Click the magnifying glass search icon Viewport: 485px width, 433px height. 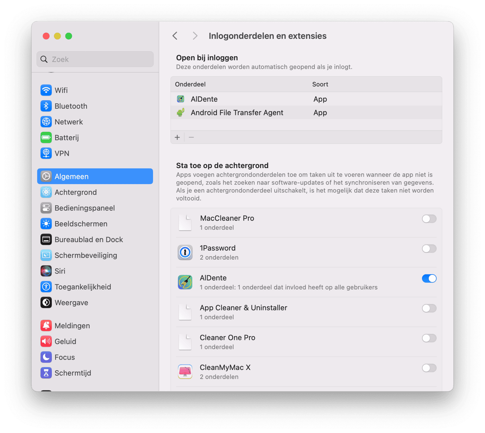[x=44, y=59]
